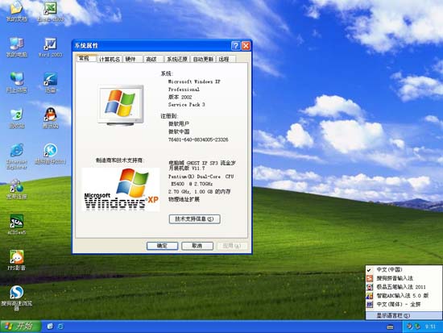Open the 硬件 tab
This screenshot has width=443, height=333.
pos(132,59)
